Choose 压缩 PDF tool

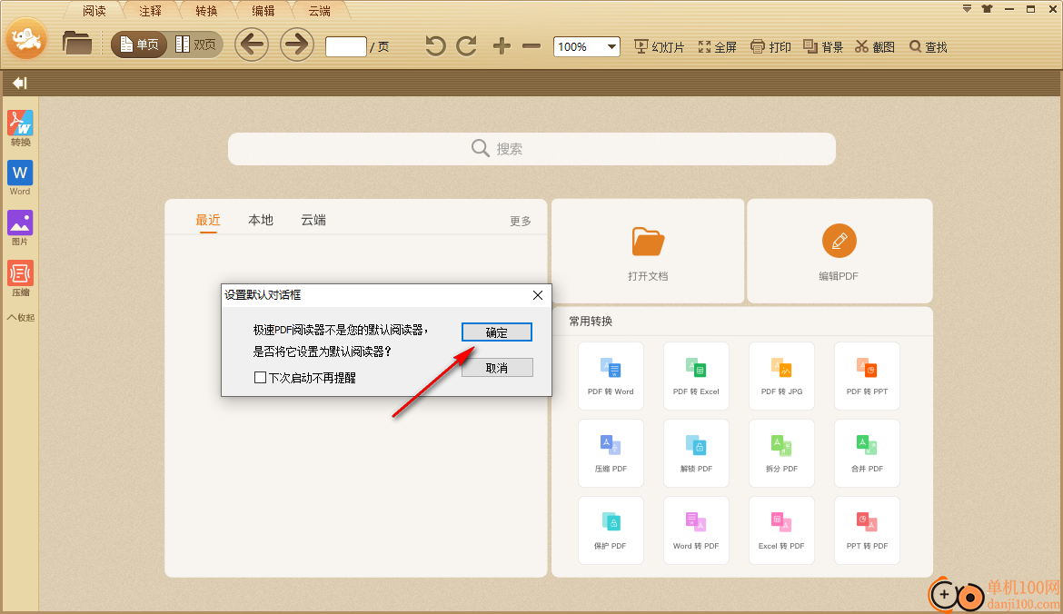click(611, 452)
